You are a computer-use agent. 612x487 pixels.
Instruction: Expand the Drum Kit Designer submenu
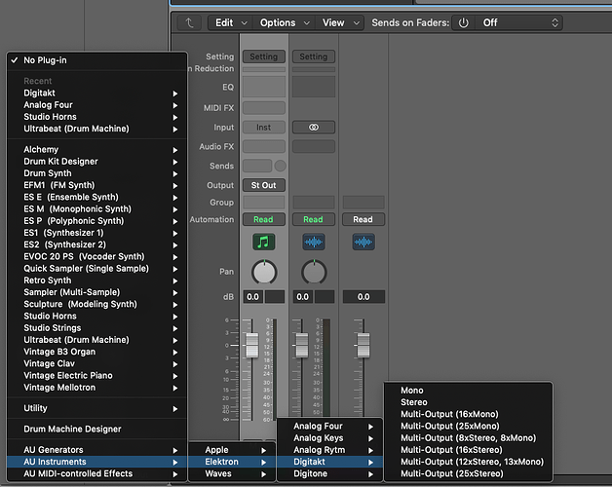tap(97, 161)
